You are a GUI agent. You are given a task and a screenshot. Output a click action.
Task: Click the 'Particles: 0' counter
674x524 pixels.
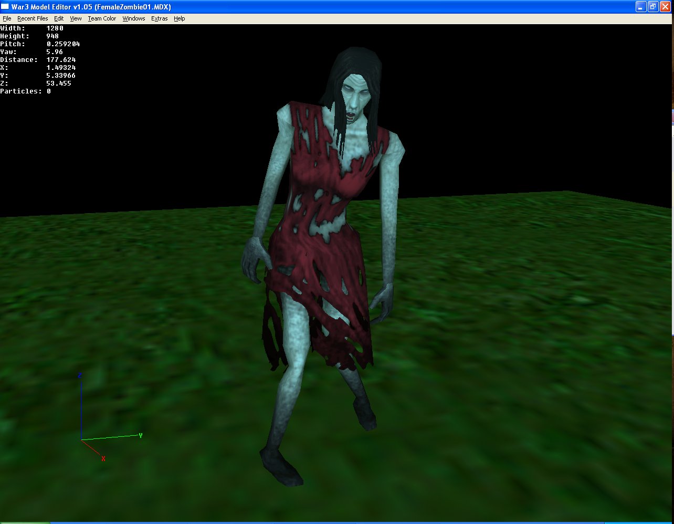pyautogui.click(x=25, y=91)
